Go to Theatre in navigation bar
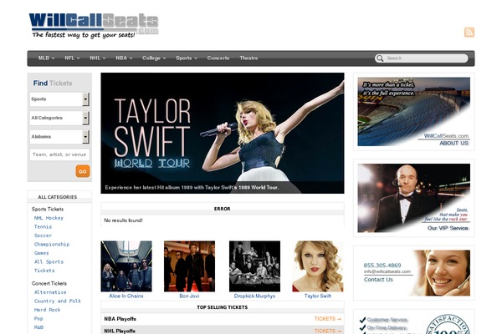 [x=248, y=58]
